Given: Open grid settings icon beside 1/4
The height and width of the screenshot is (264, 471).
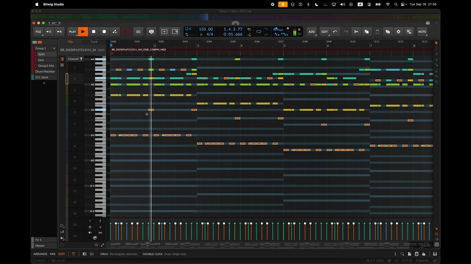Looking at the screenshot, I should tap(437, 245).
